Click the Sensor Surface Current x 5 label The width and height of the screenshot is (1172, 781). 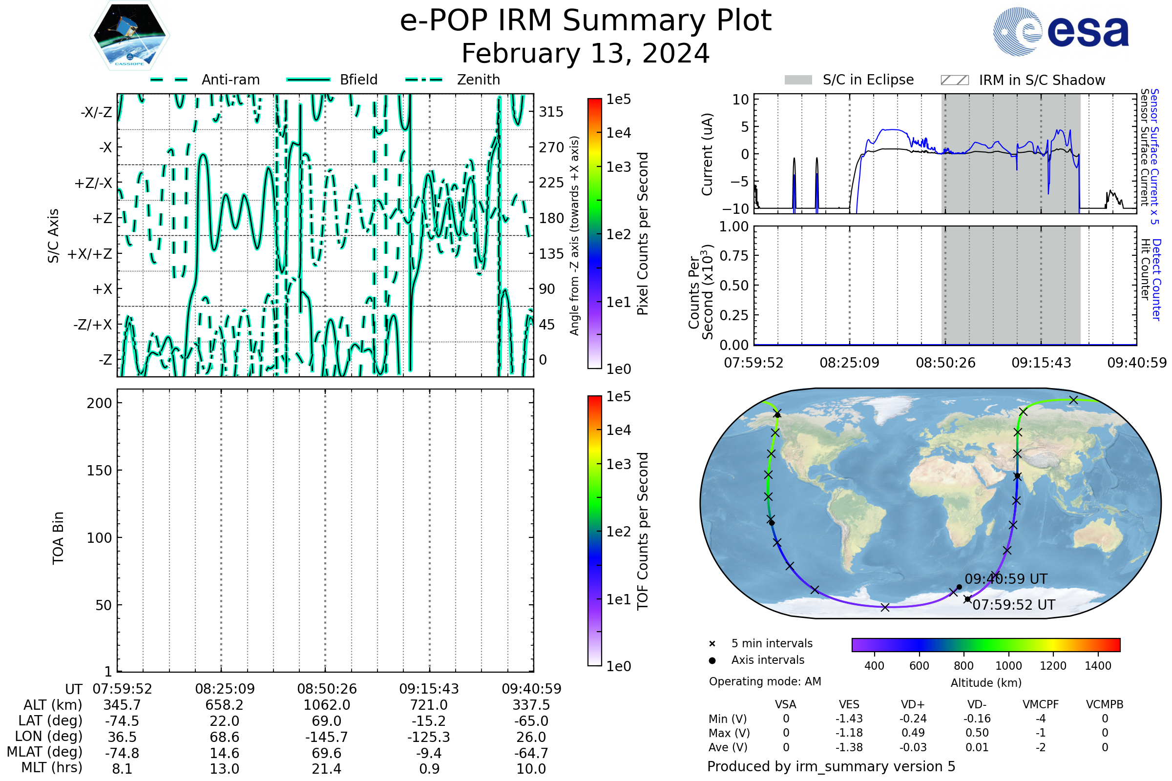point(1154,156)
